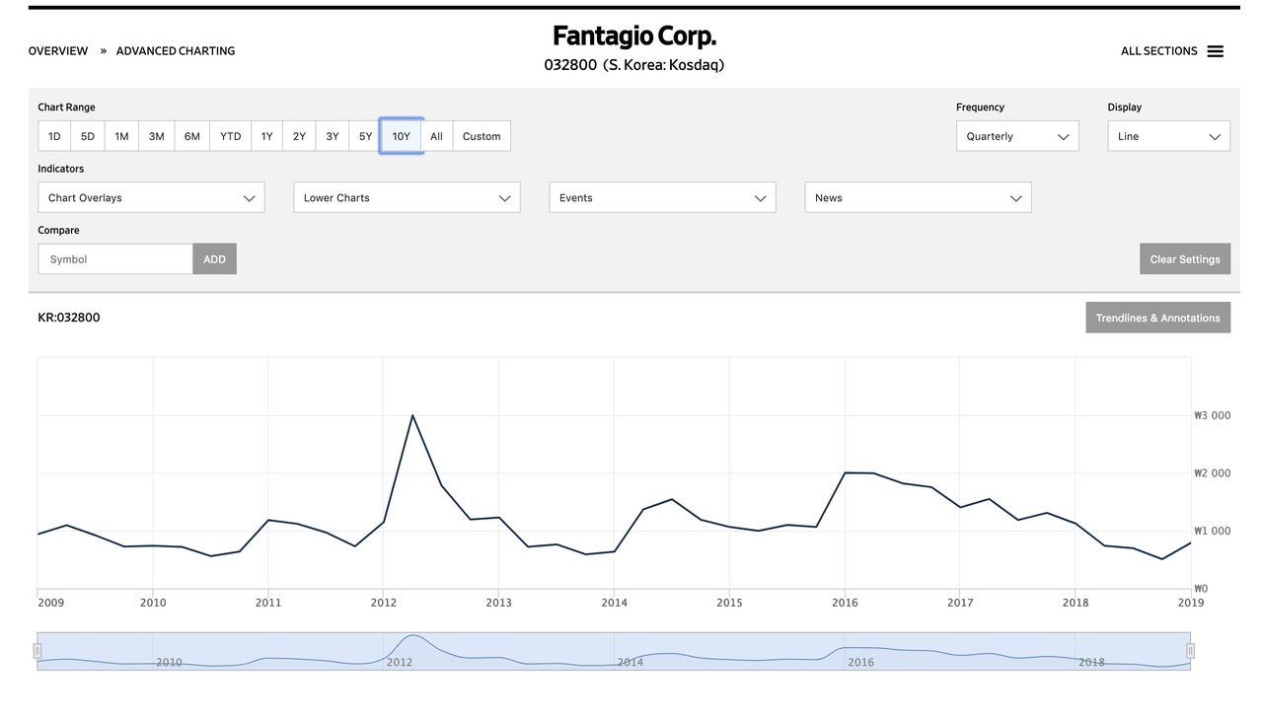Click right handle of the range navigator
This screenshot has height=719, width=1263.
[1190, 651]
